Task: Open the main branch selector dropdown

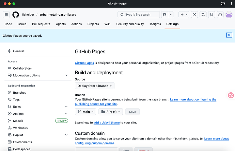Action: pyautogui.click(x=85, y=112)
